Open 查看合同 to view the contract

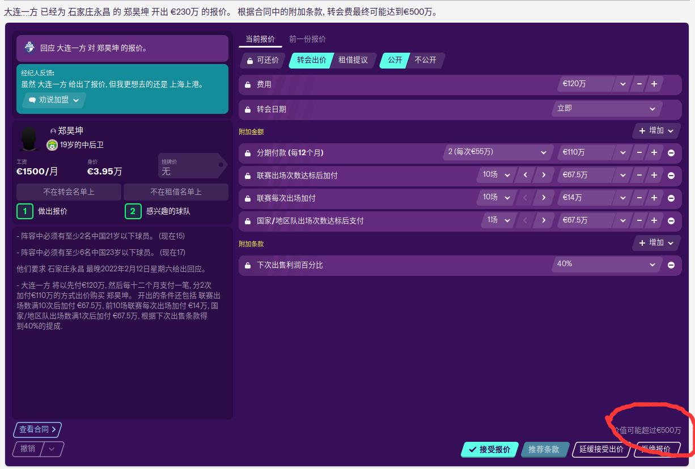36,430
